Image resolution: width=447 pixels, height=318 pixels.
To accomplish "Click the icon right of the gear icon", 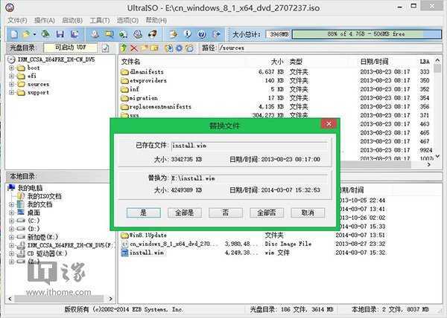I will tap(189, 48).
